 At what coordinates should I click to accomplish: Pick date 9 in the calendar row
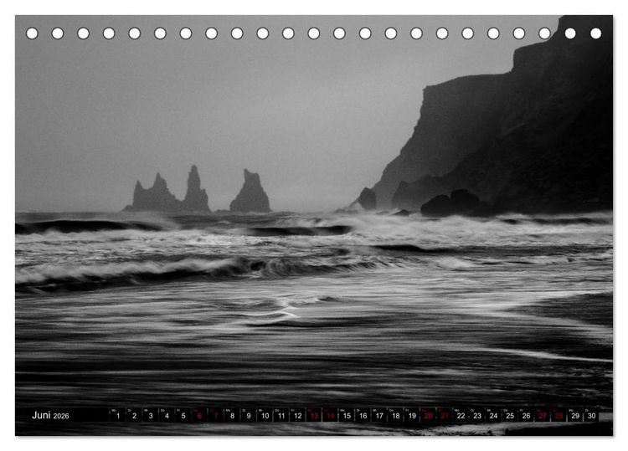tap(249, 415)
